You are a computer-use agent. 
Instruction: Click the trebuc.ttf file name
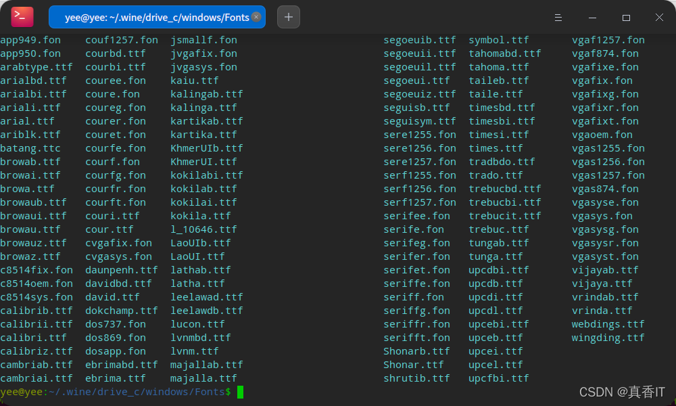pyautogui.click(x=499, y=229)
